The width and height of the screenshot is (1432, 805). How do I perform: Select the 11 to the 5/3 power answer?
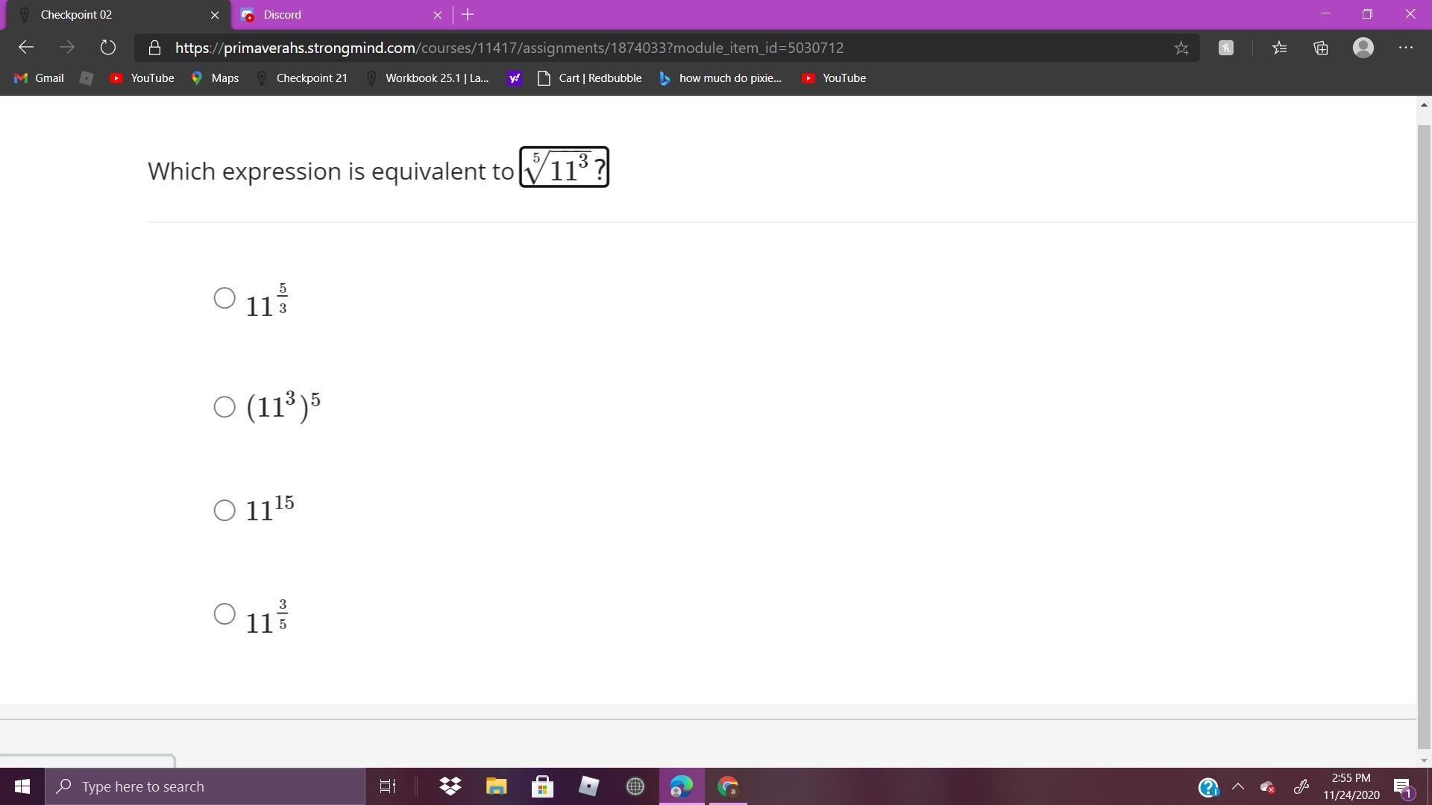224,298
